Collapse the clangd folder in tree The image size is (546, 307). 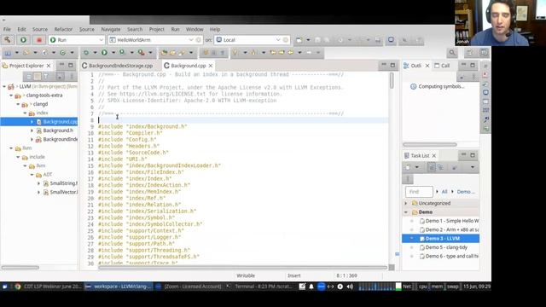[x=18, y=104]
